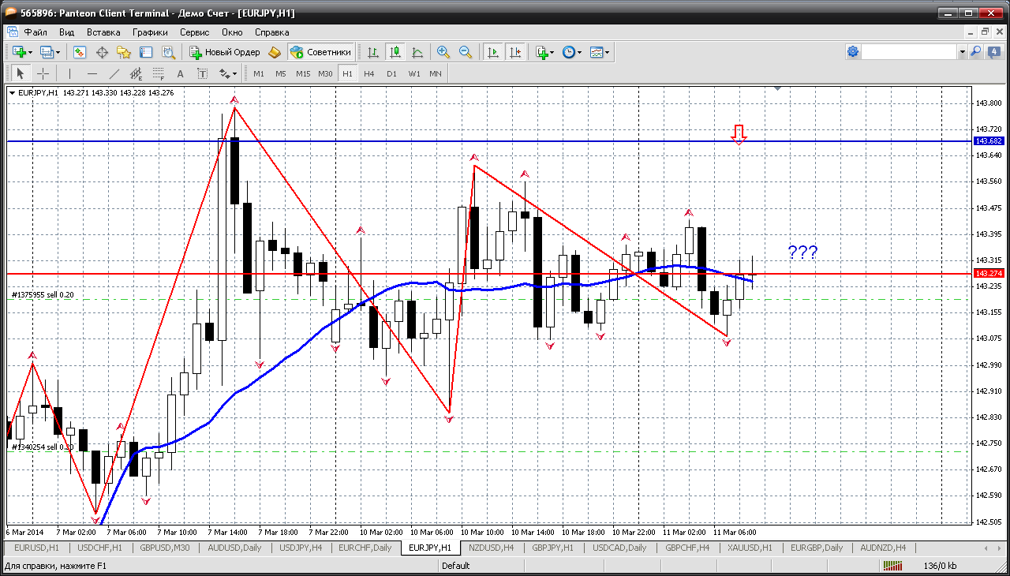Open the Вставка menu
This screenshot has height=576, width=1010.
click(x=103, y=32)
